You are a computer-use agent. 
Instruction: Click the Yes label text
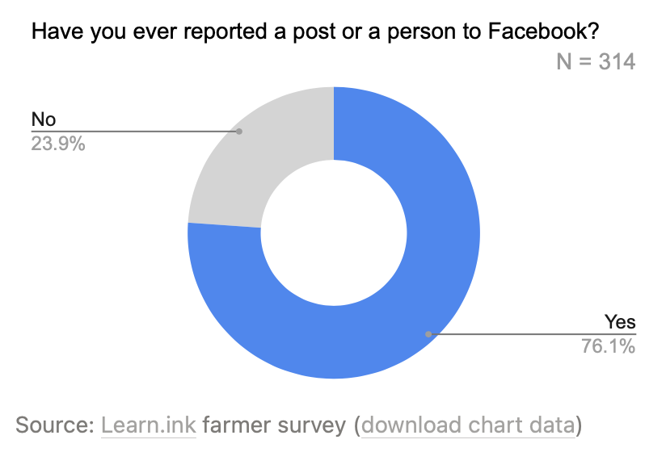pos(620,322)
